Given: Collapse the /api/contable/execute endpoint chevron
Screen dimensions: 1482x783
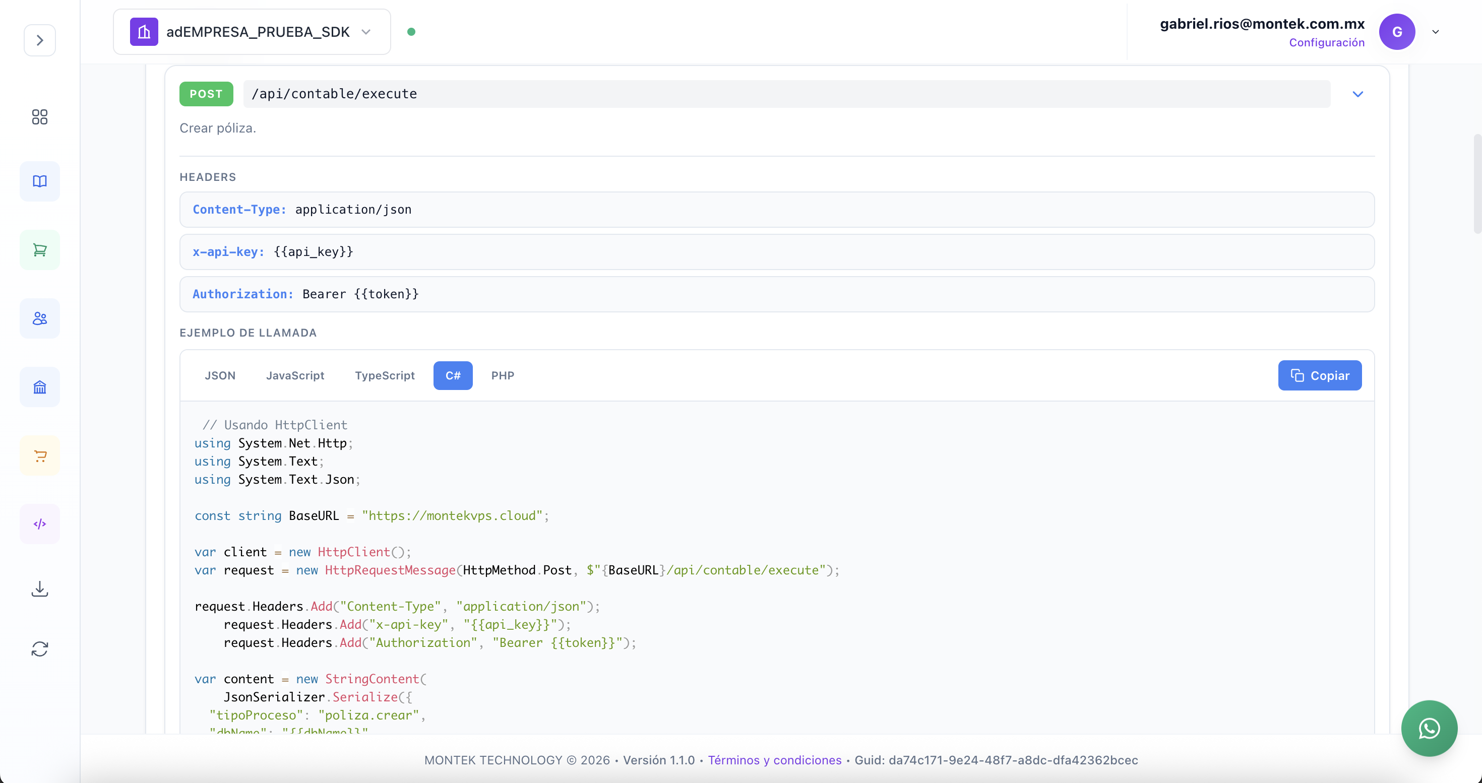Looking at the screenshot, I should click(x=1357, y=94).
